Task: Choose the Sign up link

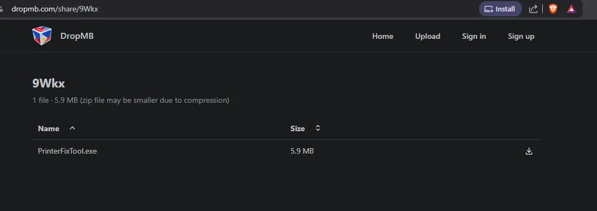Action: click(x=521, y=37)
